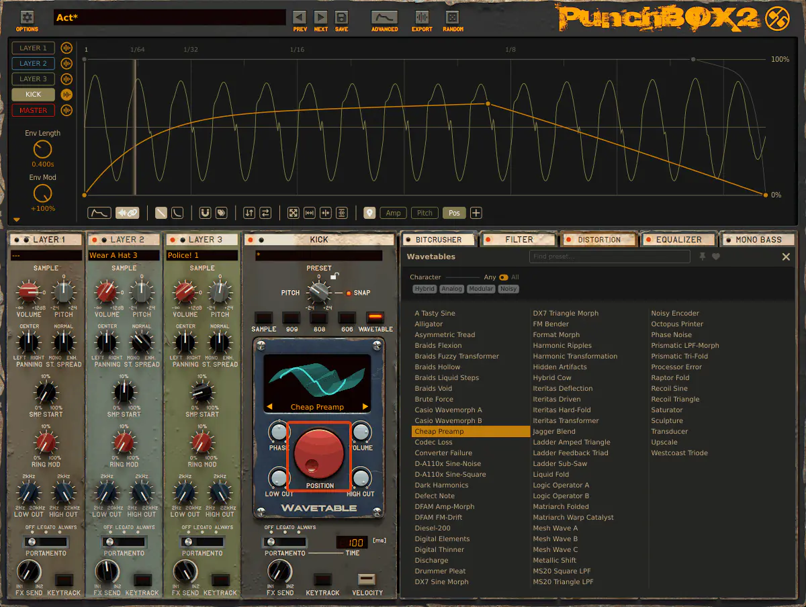Select the linear curve segment tool
806x607 pixels.
pyautogui.click(x=161, y=213)
